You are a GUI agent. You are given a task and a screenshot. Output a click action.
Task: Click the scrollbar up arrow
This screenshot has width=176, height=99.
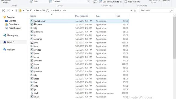(x=174, y=15)
